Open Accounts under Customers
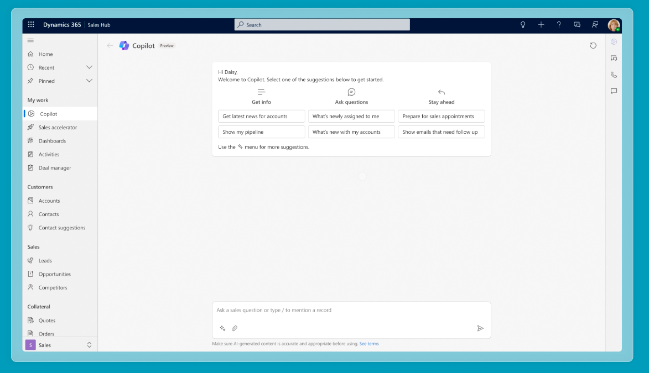This screenshot has width=649, height=373. (x=60, y=201)
